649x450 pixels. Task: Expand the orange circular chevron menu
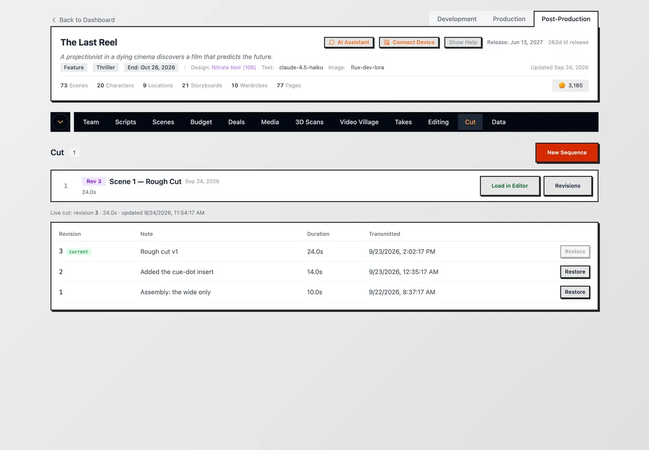(60, 122)
